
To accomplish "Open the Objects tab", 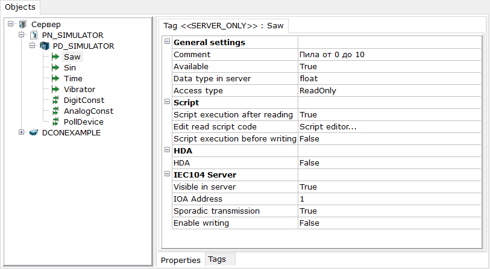I will (x=20, y=7).
